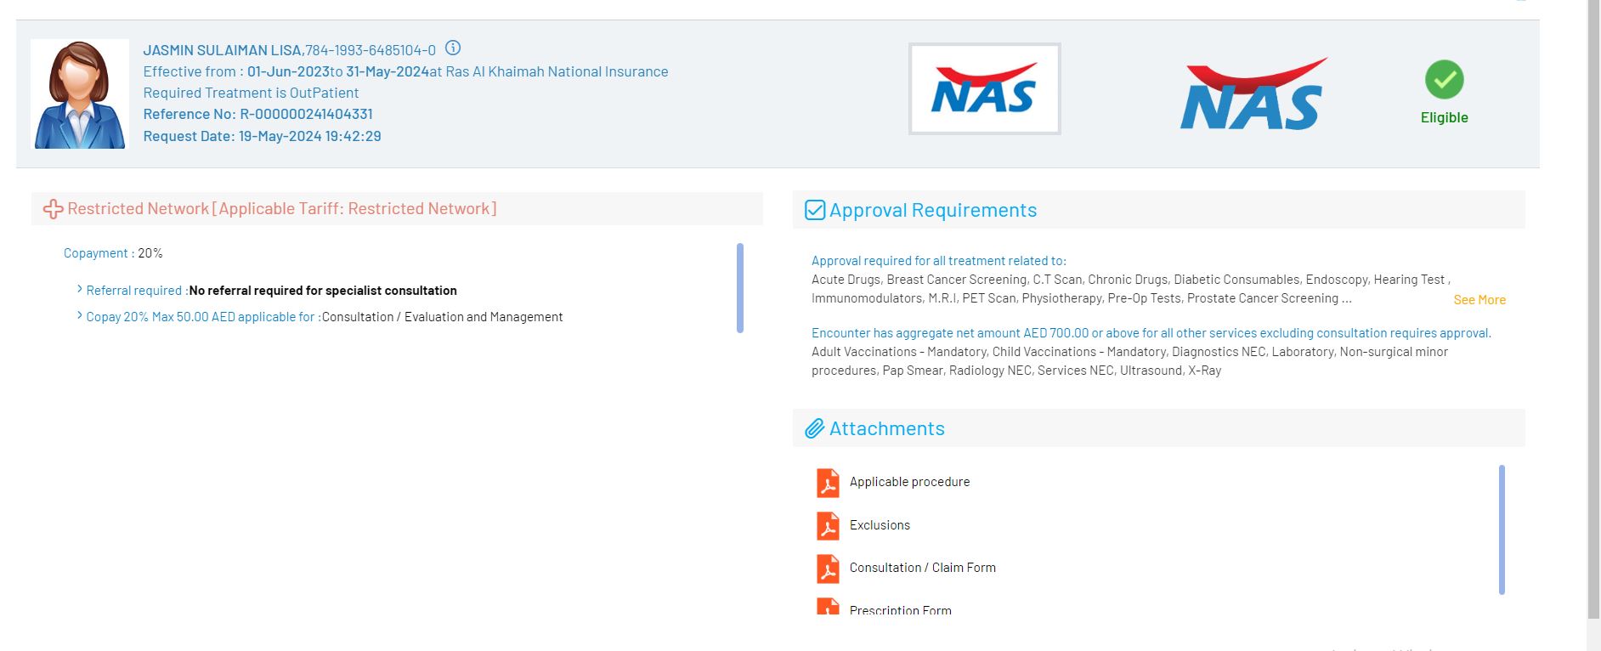The width and height of the screenshot is (1601, 651).
Task: Click the patient name JASMIN SULAIMAN LISA
Action: coord(223,50)
